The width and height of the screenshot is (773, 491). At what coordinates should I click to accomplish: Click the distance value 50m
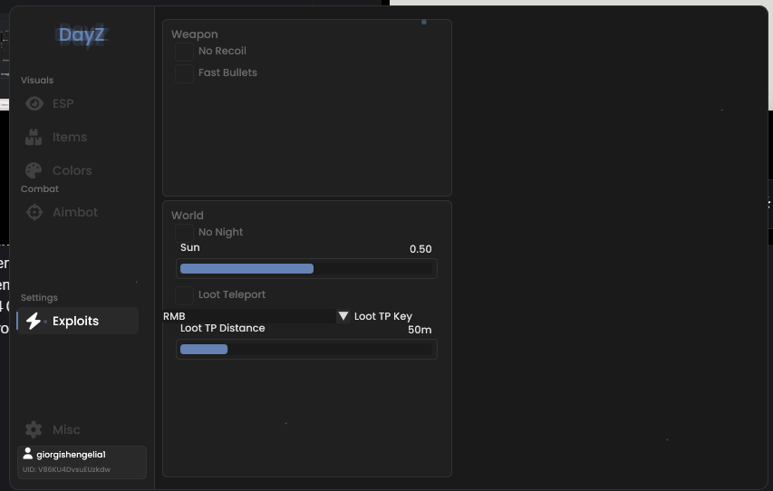click(x=420, y=330)
